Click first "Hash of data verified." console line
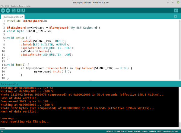Screen dimensions: 181x133 click(x=19, y=98)
